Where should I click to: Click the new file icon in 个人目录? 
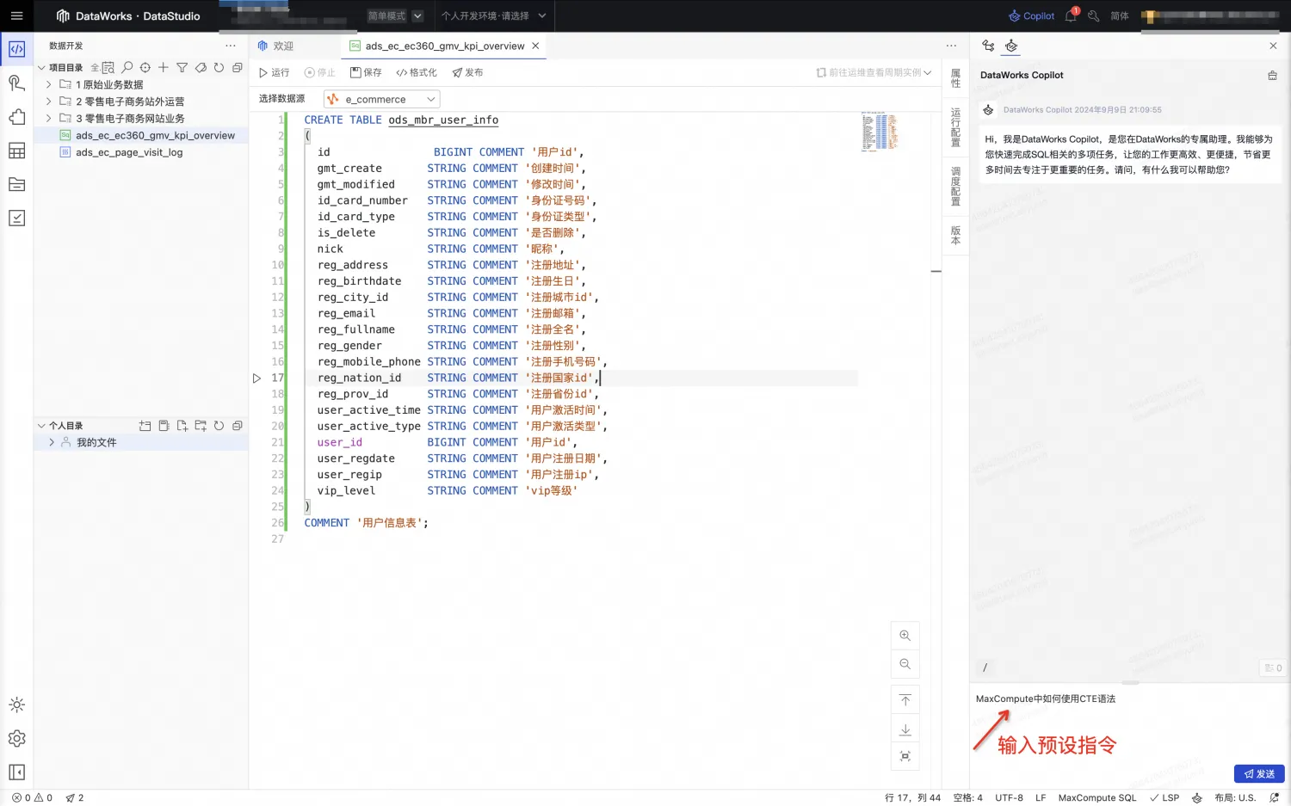coord(182,426)
